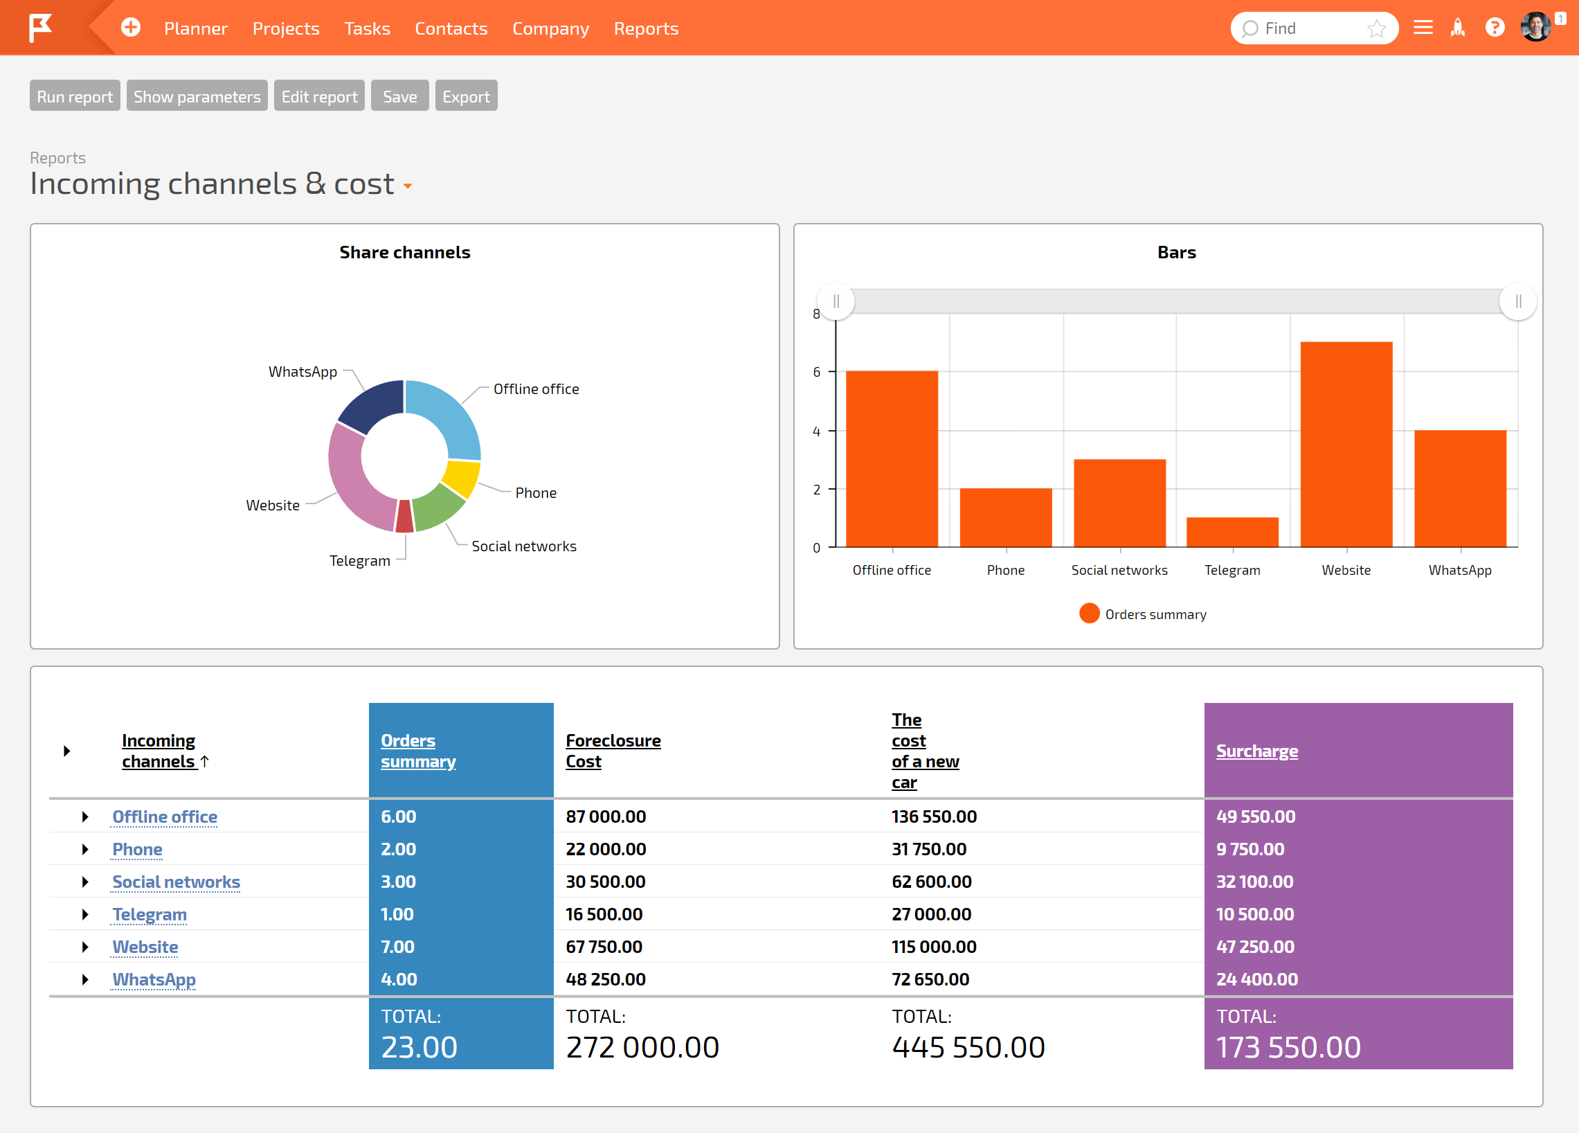Open the Reports menu
Screen dimensions: 1579x1133
coord(646,28)
